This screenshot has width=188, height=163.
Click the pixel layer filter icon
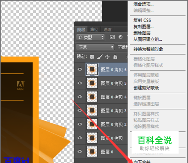click(x=112, y=37)
